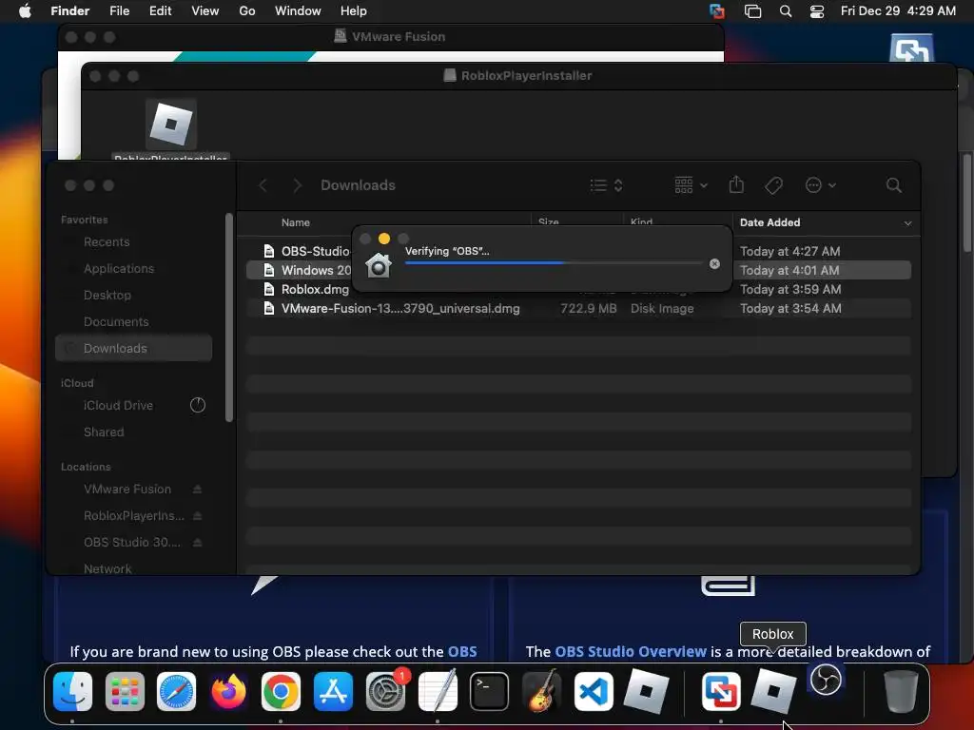The width and height of the screenshot is (974, 730).
Task: Open GarageBand in the Dock
Action: tap(541, 691)
